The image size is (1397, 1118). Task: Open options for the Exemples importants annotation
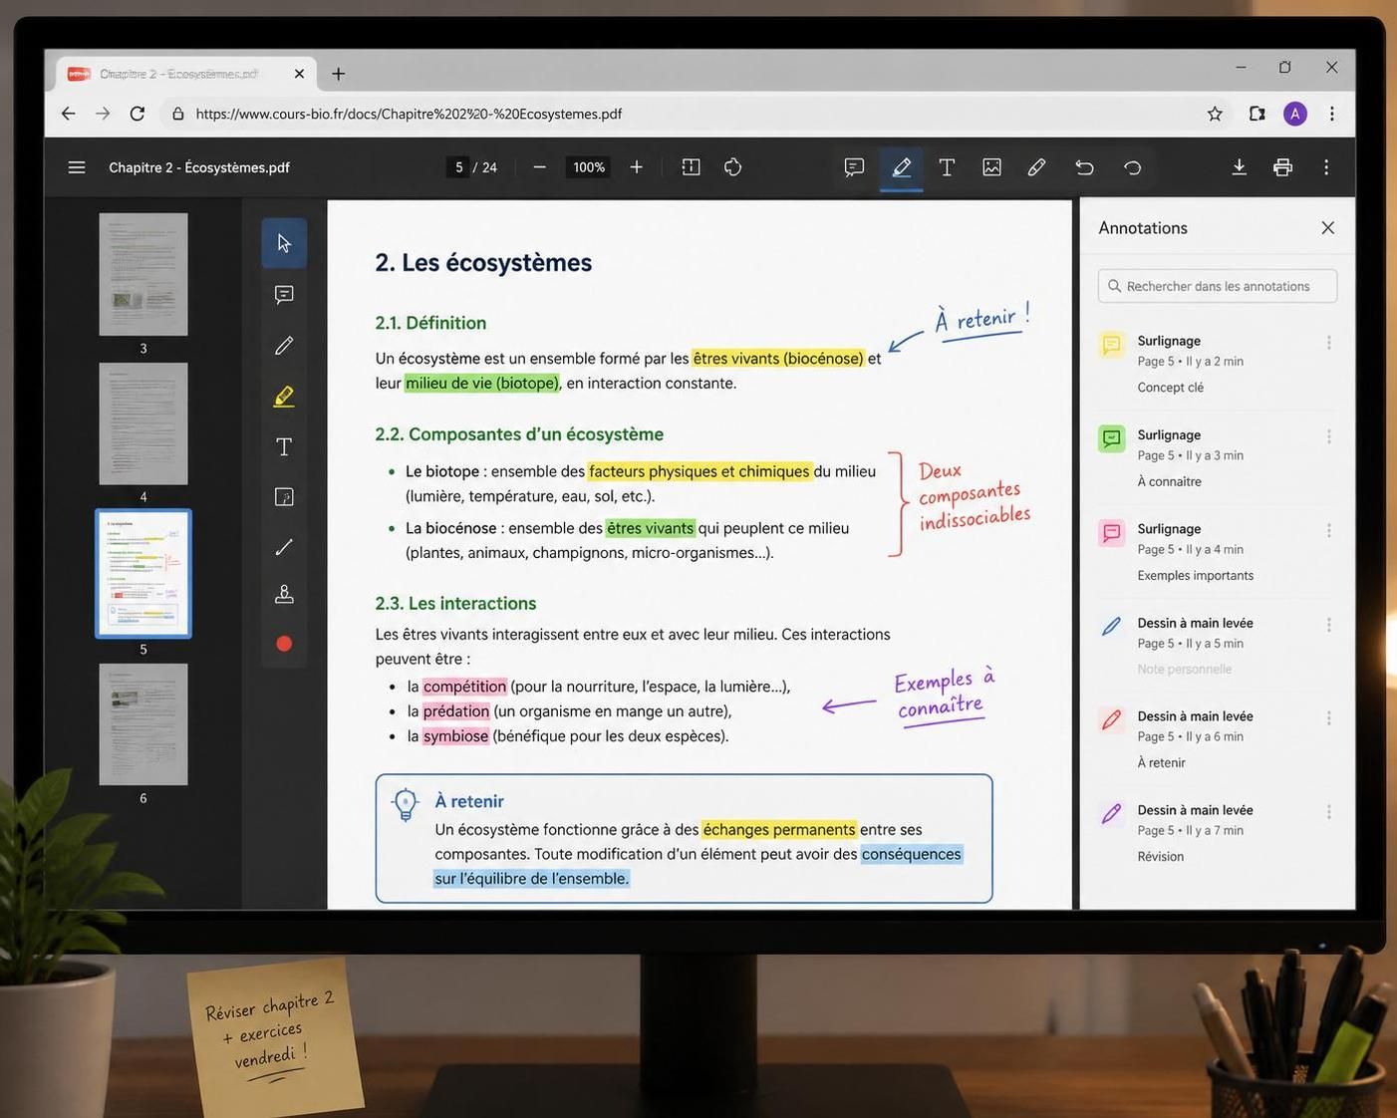point(1328,530)
